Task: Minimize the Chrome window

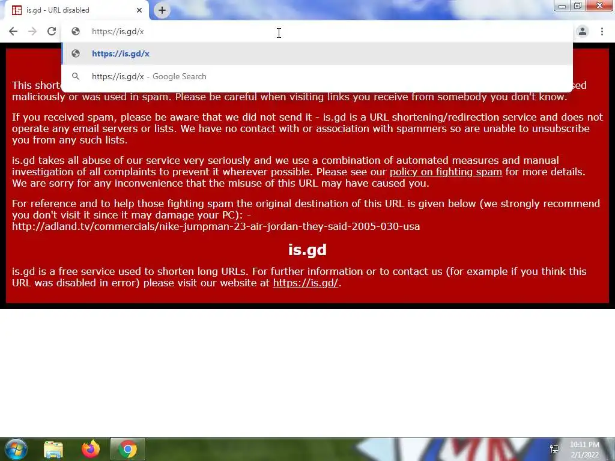Action: point(562,5)
